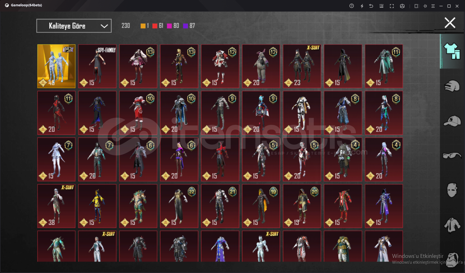This screenshot has width=465, height=273.
Task: Select the level 20 hooded outfit card
Action: [x=302, y=206]
